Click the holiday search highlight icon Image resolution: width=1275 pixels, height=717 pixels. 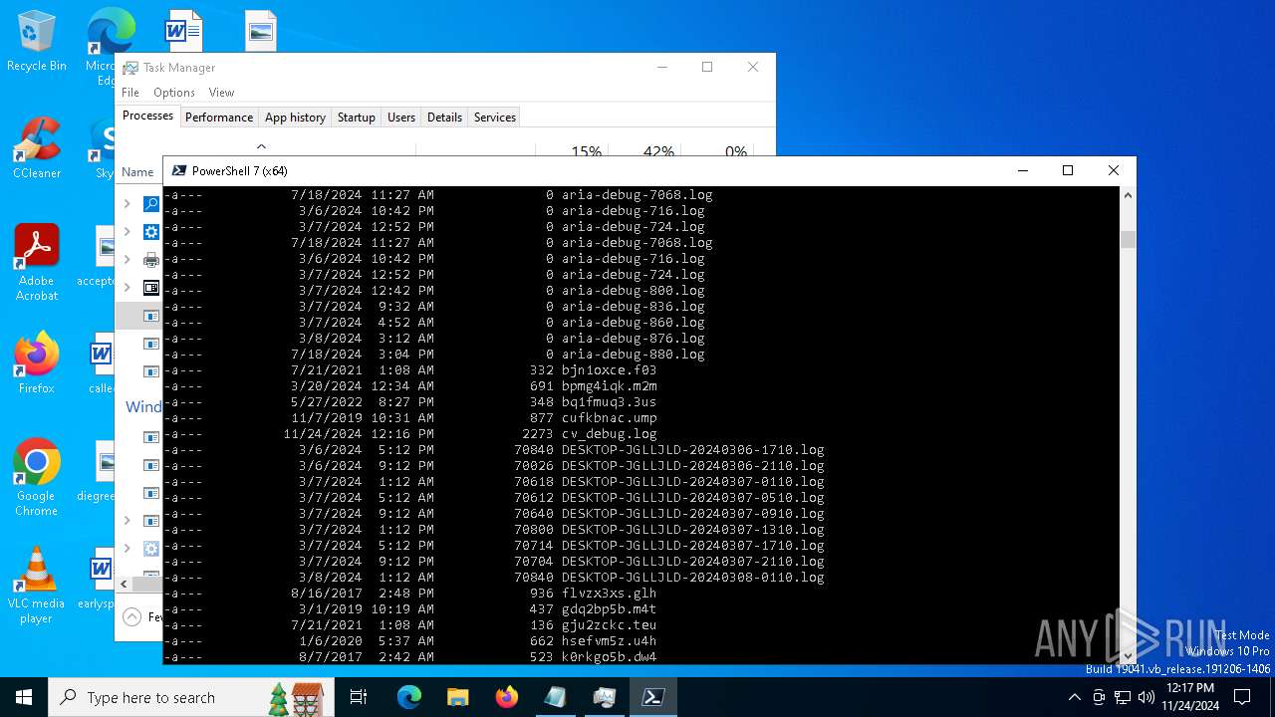[x=297, y=697]
